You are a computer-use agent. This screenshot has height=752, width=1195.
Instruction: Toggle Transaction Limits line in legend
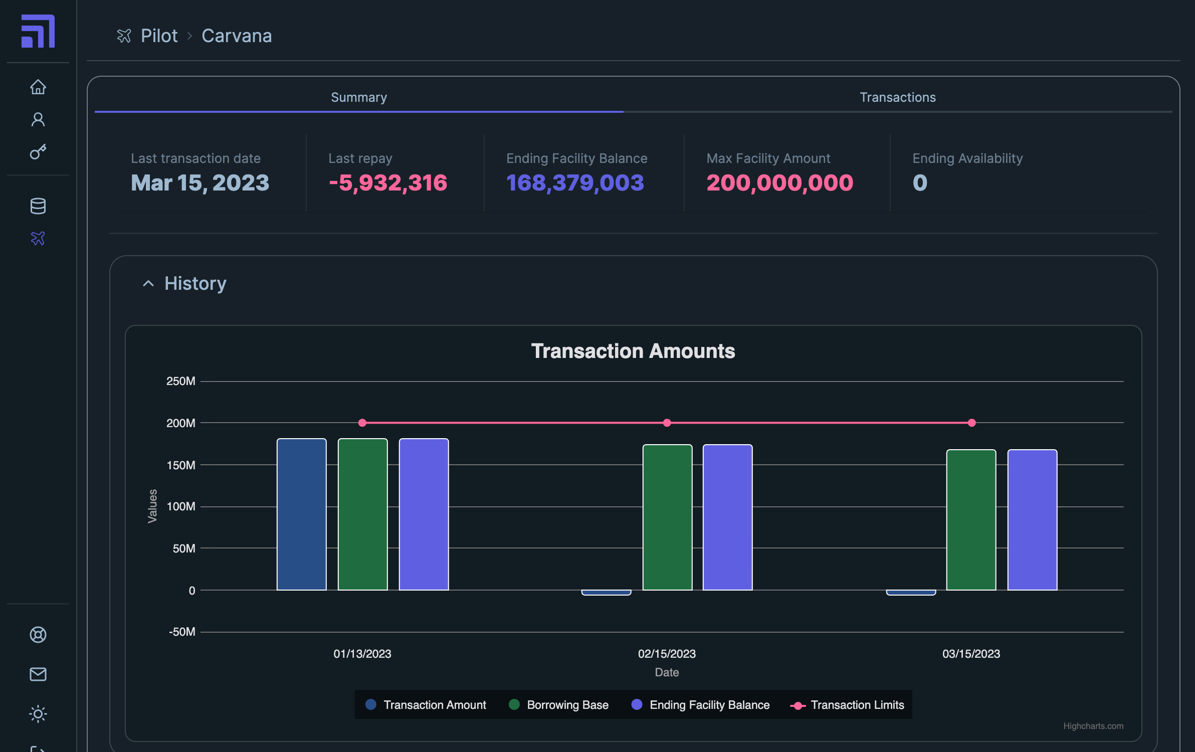(857, 705)
